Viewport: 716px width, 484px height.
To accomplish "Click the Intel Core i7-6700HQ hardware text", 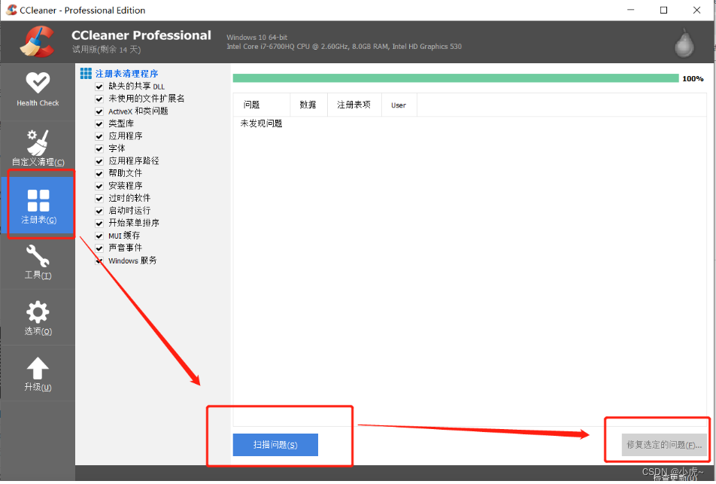I will [344, 47].
